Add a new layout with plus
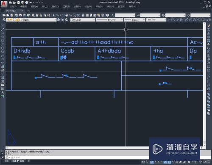This screenshot has height=165, width=212. (29, 161)
